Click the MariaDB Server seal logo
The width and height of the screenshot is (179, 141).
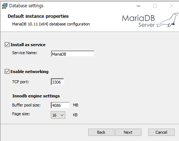[x=150, y=20]
